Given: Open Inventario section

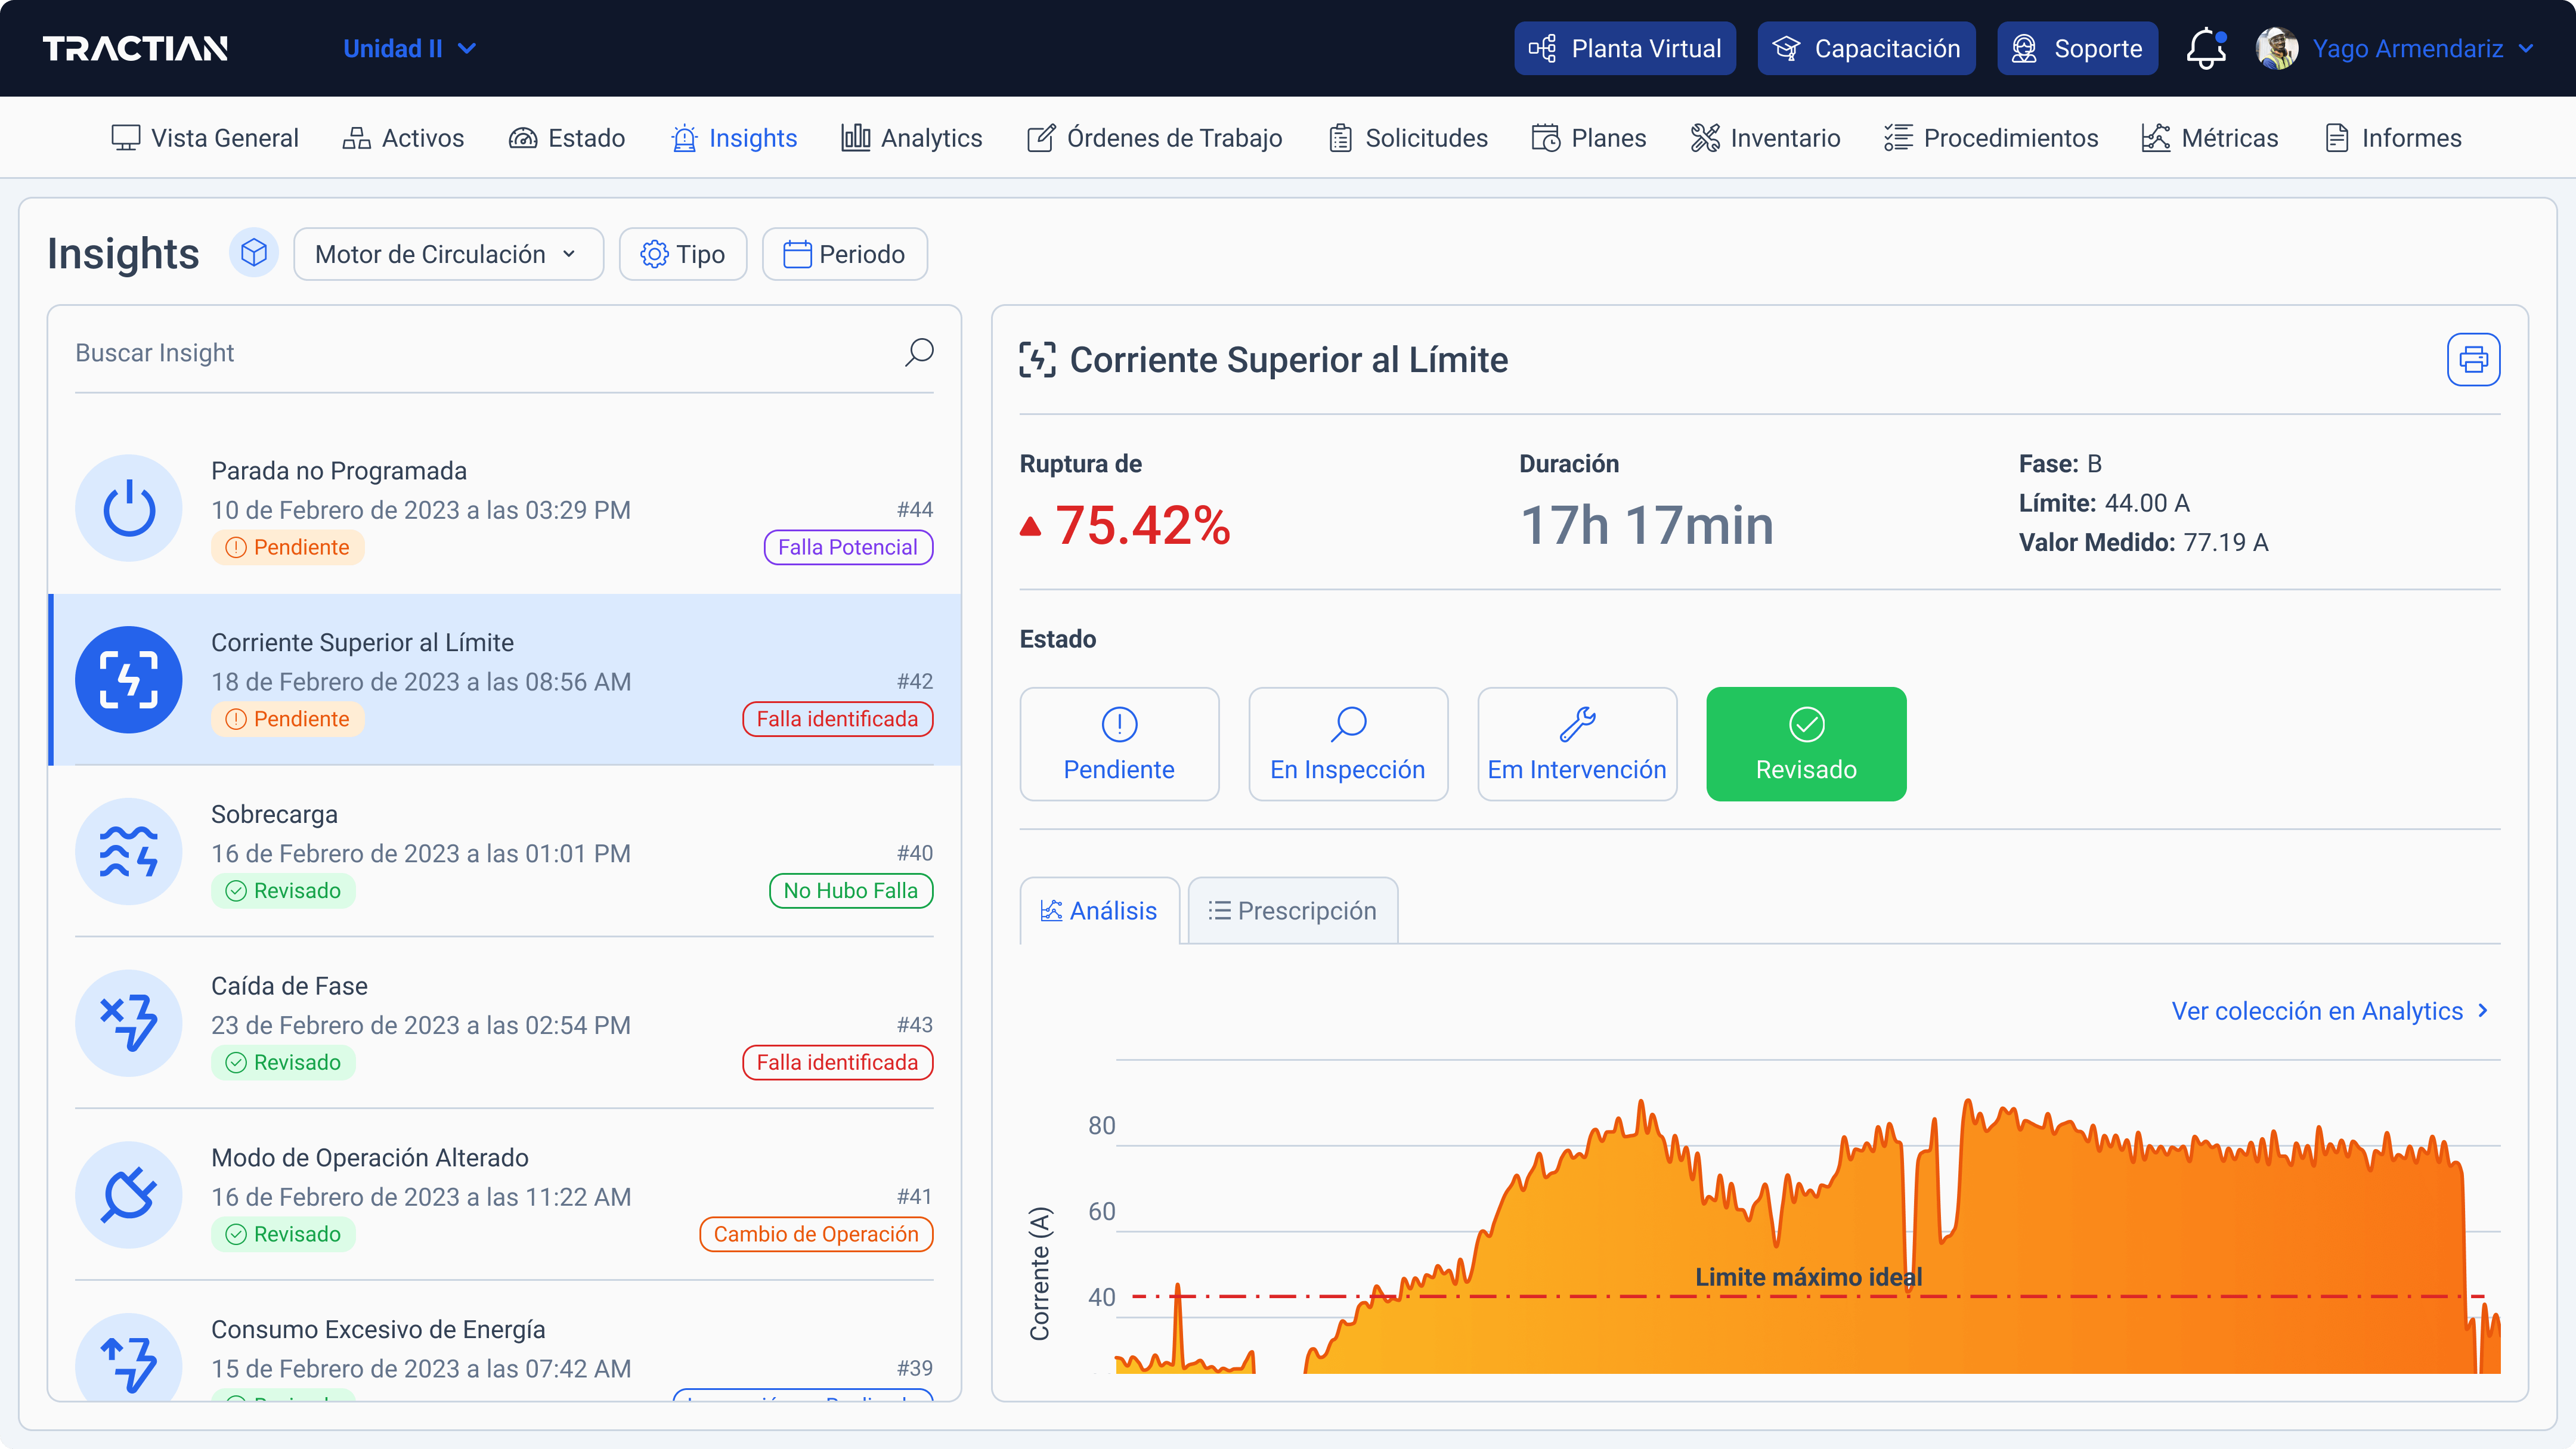Looking at the screenshot, I should tap(1765, 138).
